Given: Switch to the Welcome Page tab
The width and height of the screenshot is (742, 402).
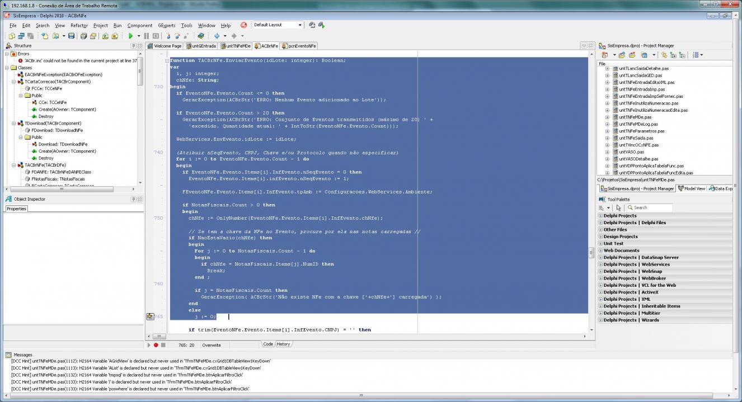Looking at the screenshot, I should (165, 46).
